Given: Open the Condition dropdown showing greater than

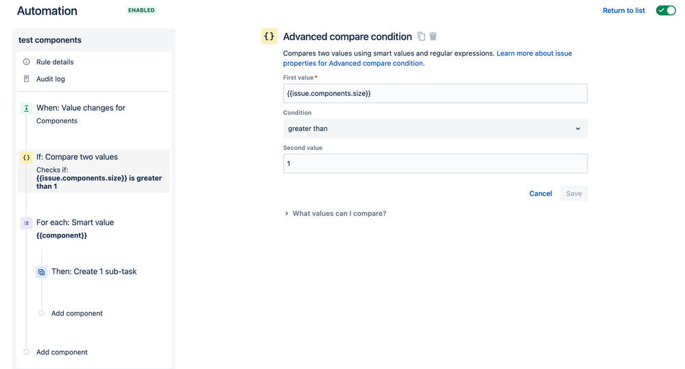Looking at the screenshot, I should [435, 129].
